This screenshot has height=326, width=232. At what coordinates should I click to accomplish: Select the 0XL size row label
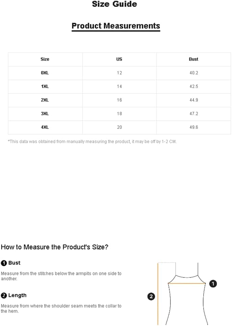(x=45, y=73)
